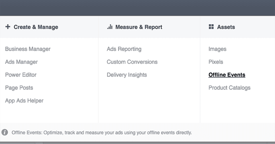Screen dimensions: 275x144
Task: Click the Measure & Report column heading
Action: point(139,27)
